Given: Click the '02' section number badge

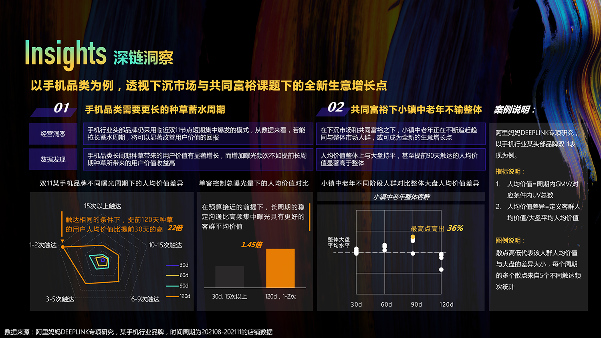Looking at the screenshot, I should click(335, 107).
